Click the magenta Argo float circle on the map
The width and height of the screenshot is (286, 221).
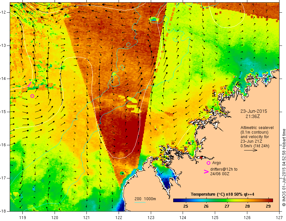32,96
